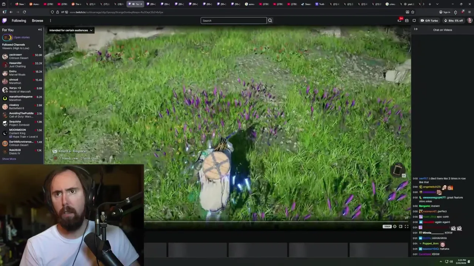Open MOONMOON channel in sidebar
Viewport: 474px width, 266px height.
[22, 133]
